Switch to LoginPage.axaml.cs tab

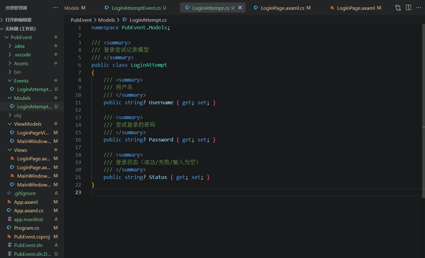point(282,8)
